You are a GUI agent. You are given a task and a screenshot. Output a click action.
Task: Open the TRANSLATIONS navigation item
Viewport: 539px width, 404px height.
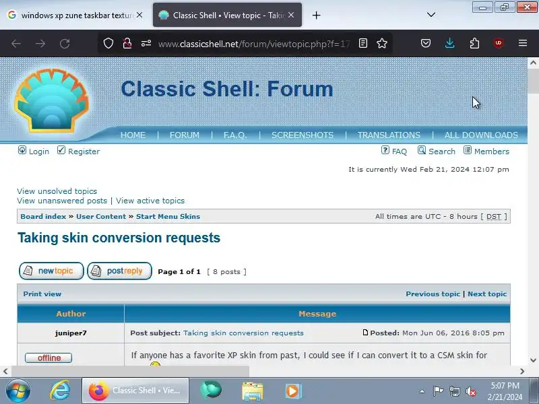click(389, 135)
